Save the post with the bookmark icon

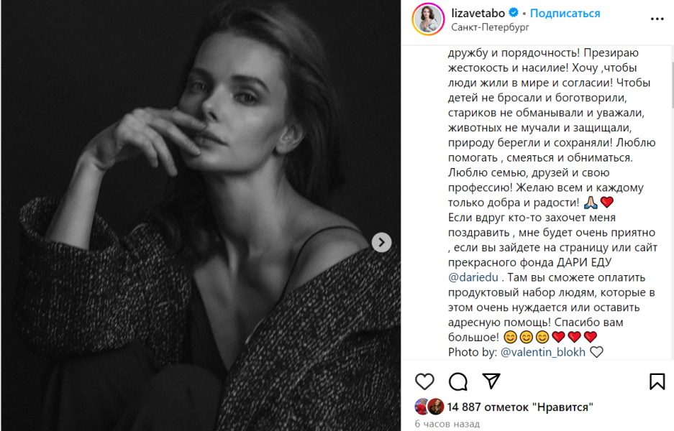(657, 381)
